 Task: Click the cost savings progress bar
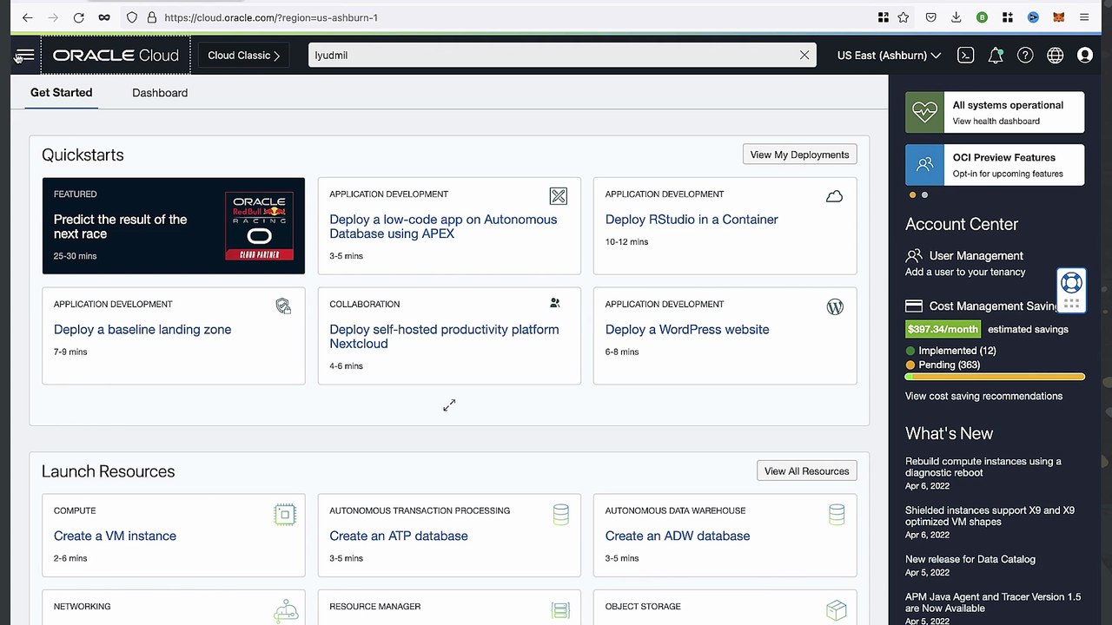coord(995,377)
